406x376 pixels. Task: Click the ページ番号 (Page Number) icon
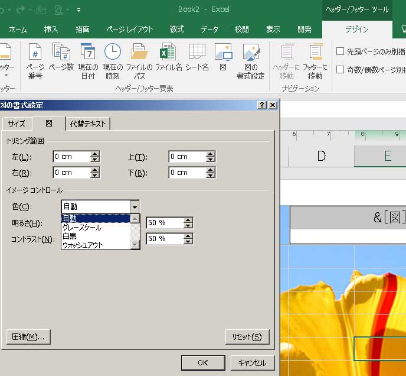pos(35,61)
